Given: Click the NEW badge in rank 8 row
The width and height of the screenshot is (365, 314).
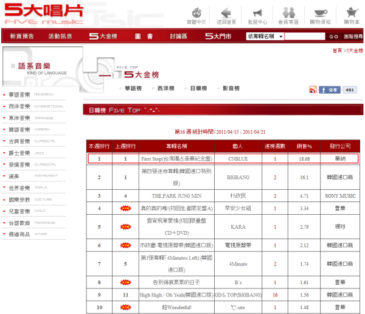Looking at the screenshot, I should click(x=126, y=282).
